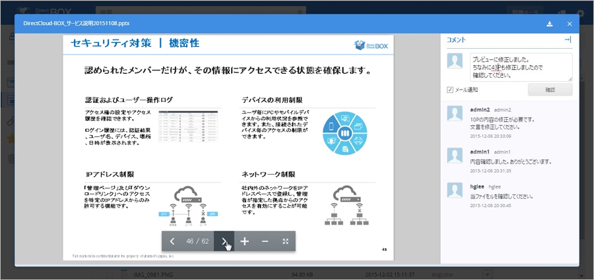Download the pptx file via header icon
Screen dimensions: 594x280
pyautogui.click(x=550, y=24)
